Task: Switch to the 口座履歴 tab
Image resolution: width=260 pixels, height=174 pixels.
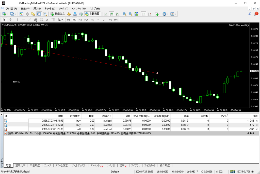Action: click(35, 166)
